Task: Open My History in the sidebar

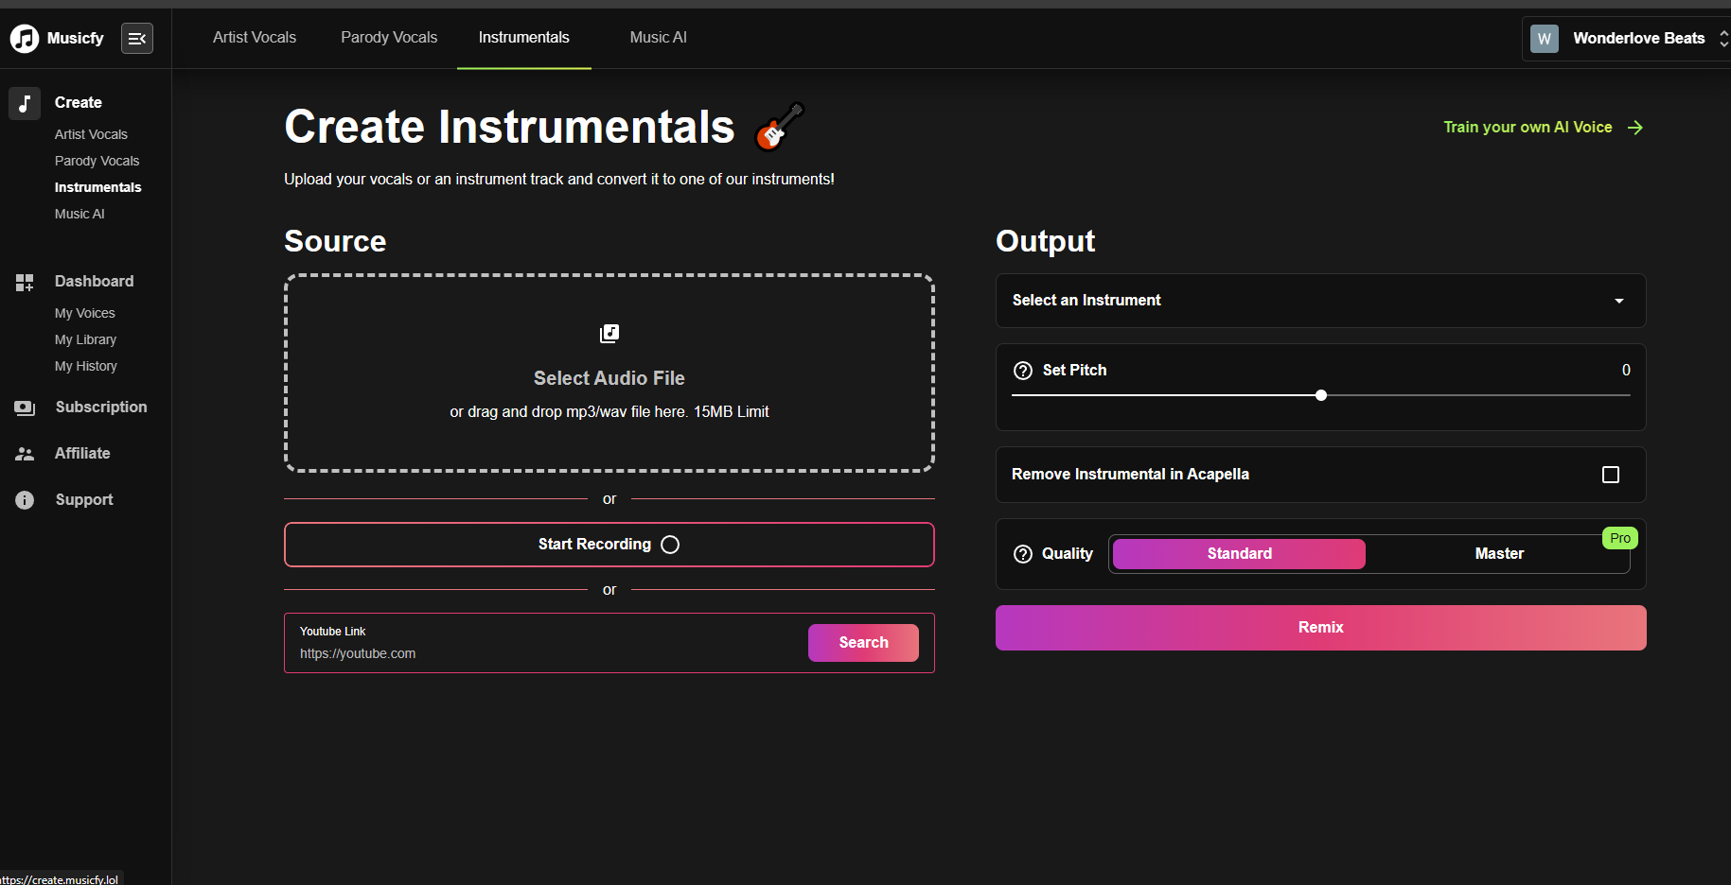Action: [x=86, y=366]
